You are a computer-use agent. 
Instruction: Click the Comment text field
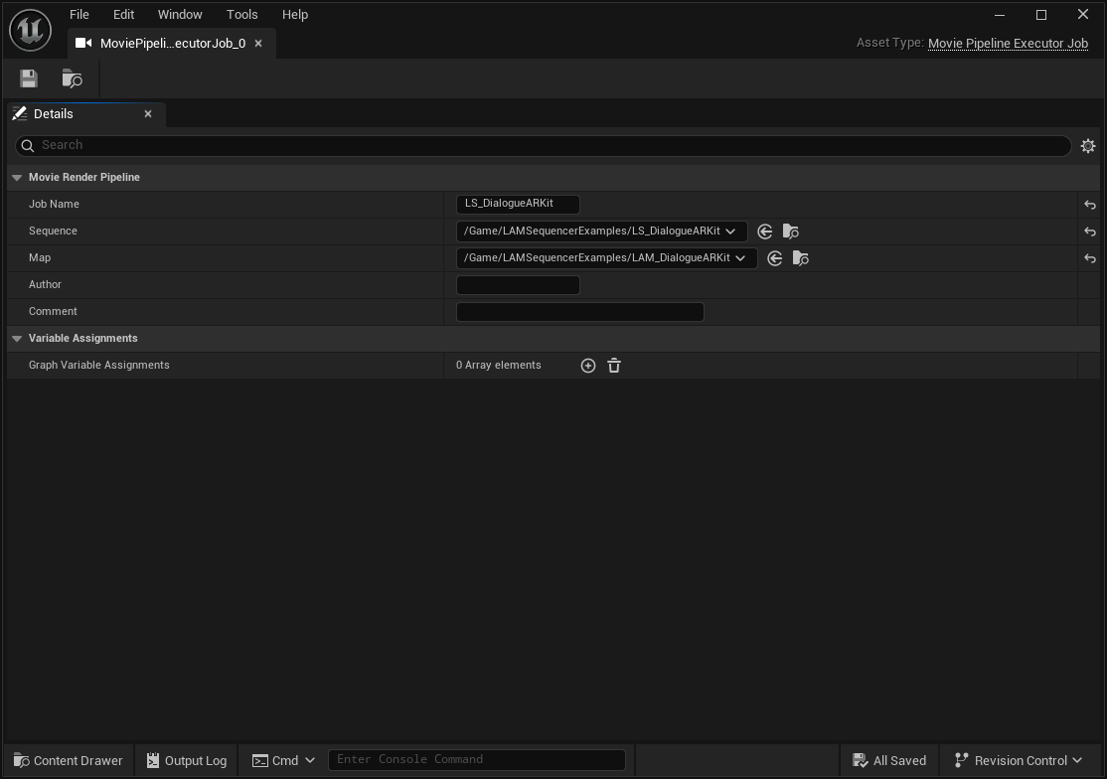580,312
